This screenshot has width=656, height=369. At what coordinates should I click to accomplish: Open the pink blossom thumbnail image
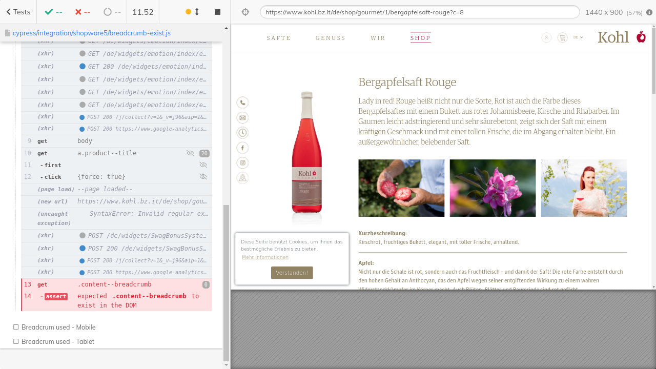(x=493, y=188)
